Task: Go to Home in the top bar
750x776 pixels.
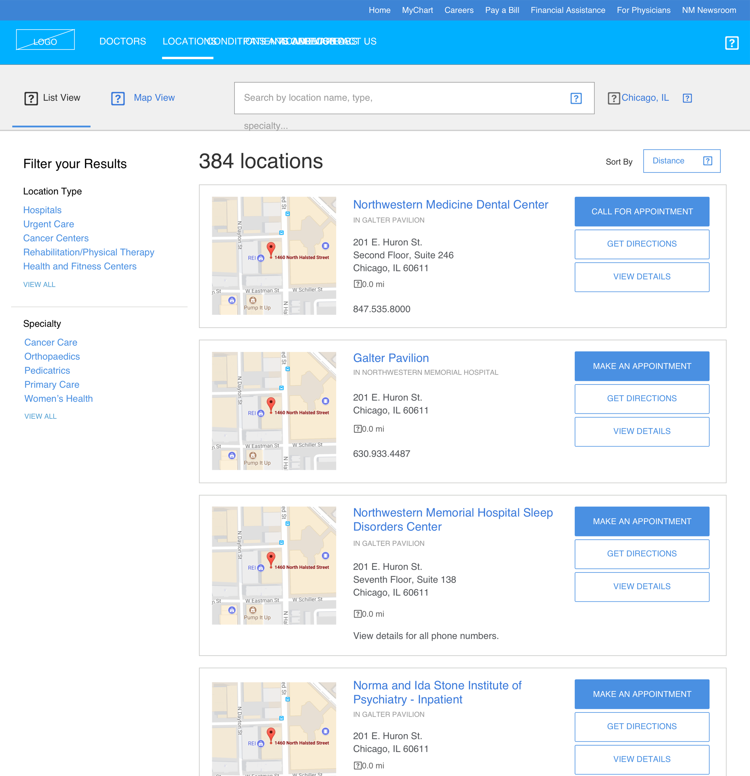Action: [379, 10]
